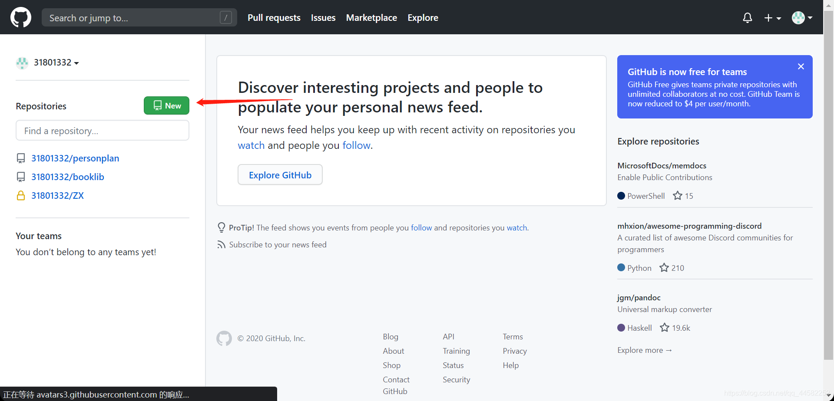Open the API footer link
The width and height of the screenshot is (834, 401).
point(449,337)
